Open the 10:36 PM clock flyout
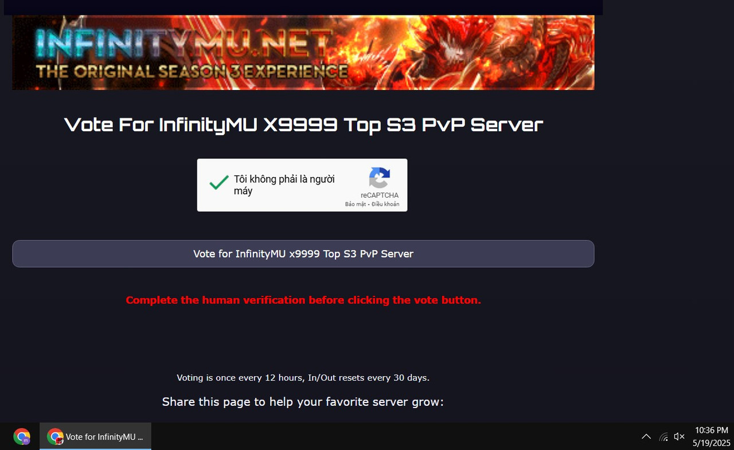The width and height of the screenshot is (734, 450). [x=711, y=431]
